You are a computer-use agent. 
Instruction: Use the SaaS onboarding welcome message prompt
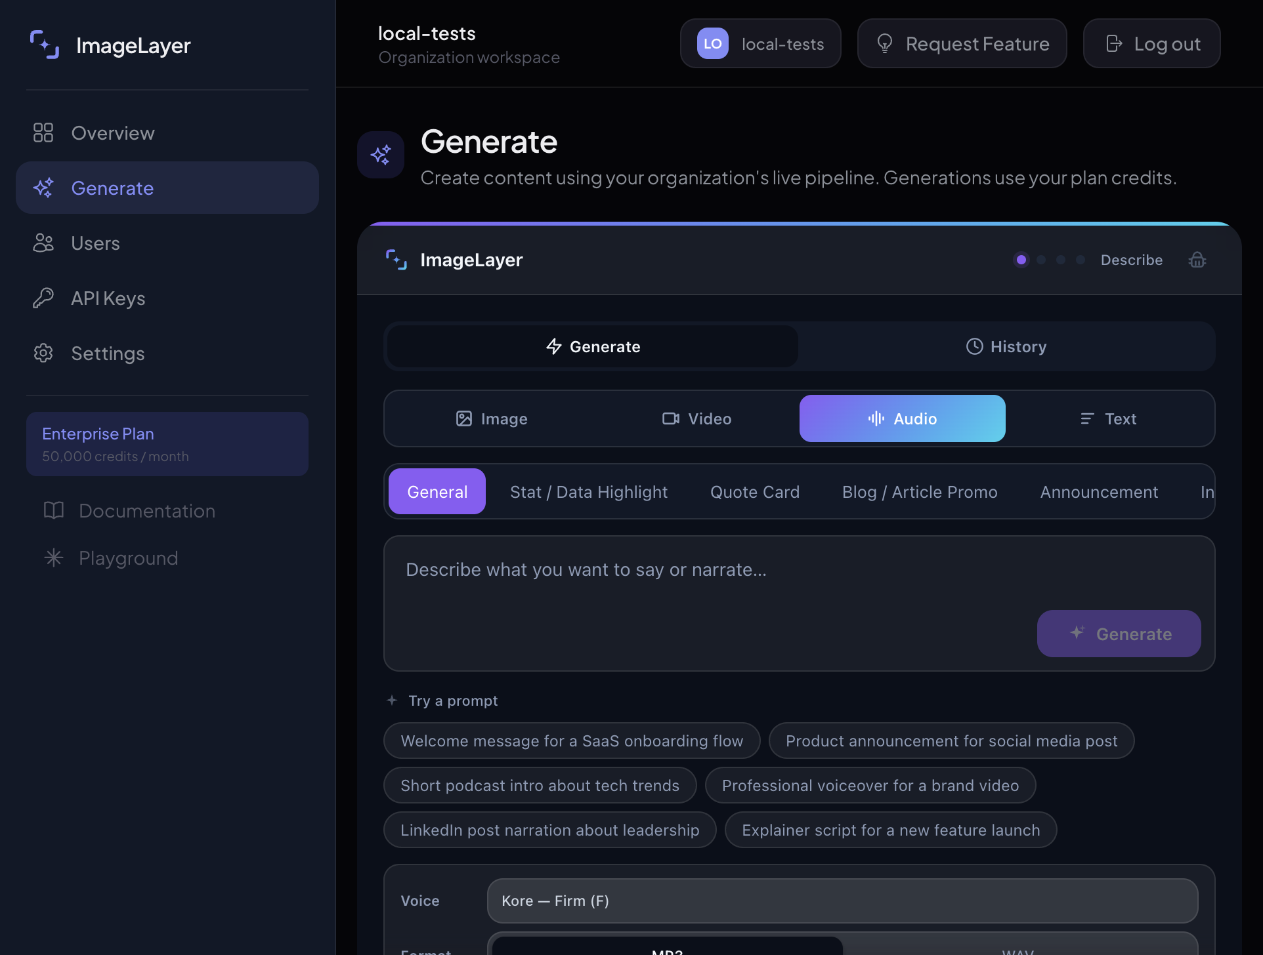(572, 741)
